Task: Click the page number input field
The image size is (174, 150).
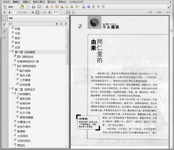Action: [14, 12]
